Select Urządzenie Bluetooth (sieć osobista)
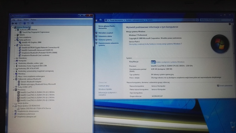236x133 pixels. (35, 55)
